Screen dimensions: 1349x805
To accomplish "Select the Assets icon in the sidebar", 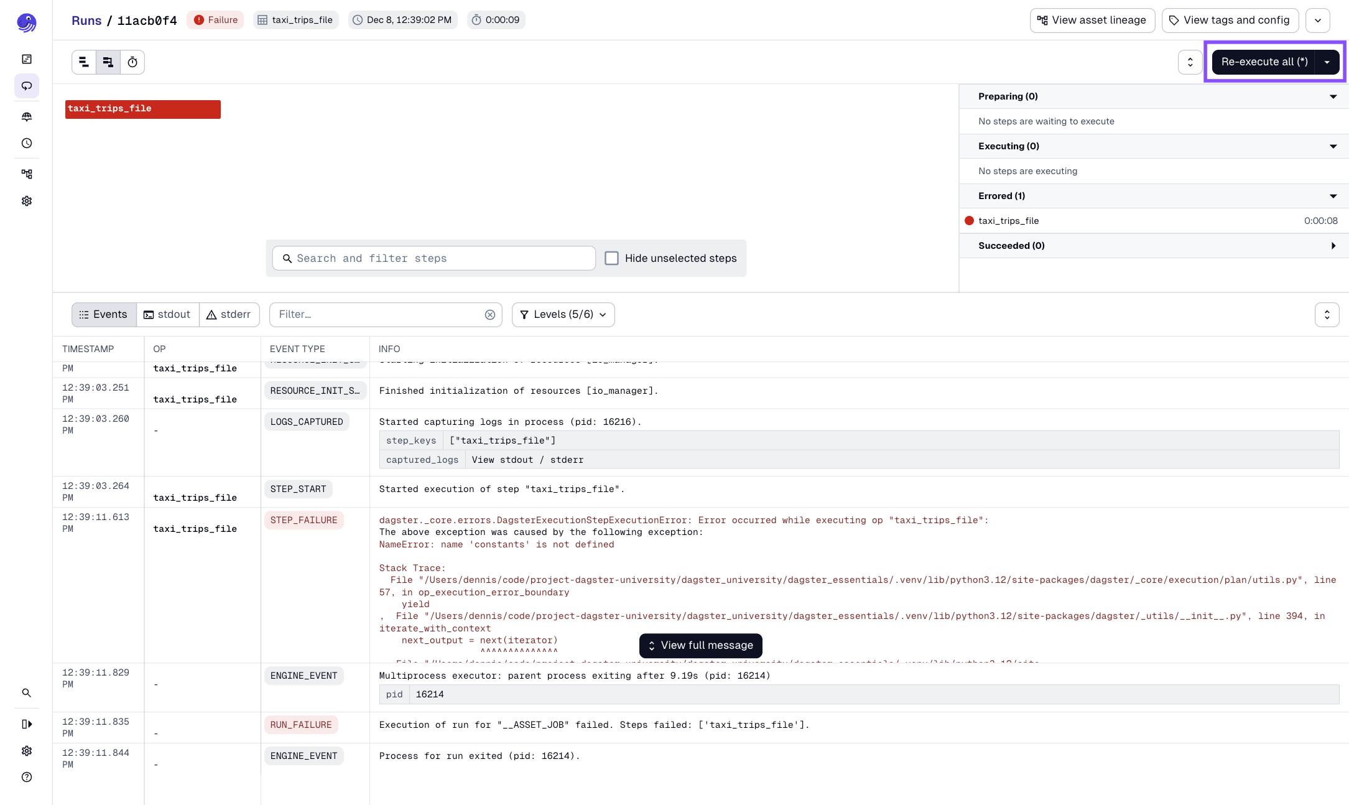I will pos(27,58).
